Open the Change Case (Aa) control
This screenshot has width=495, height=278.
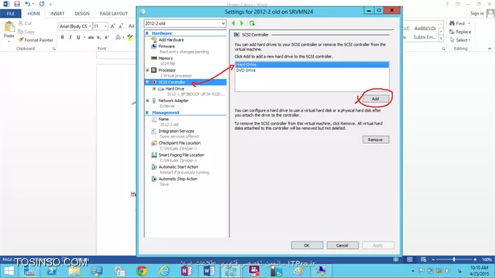[131, 26]
